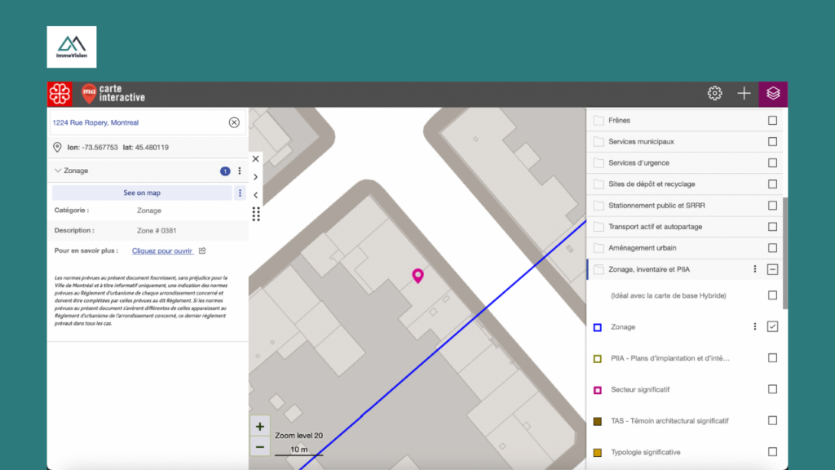
Task: Collapse the Zonage results section
Action: 58,171
